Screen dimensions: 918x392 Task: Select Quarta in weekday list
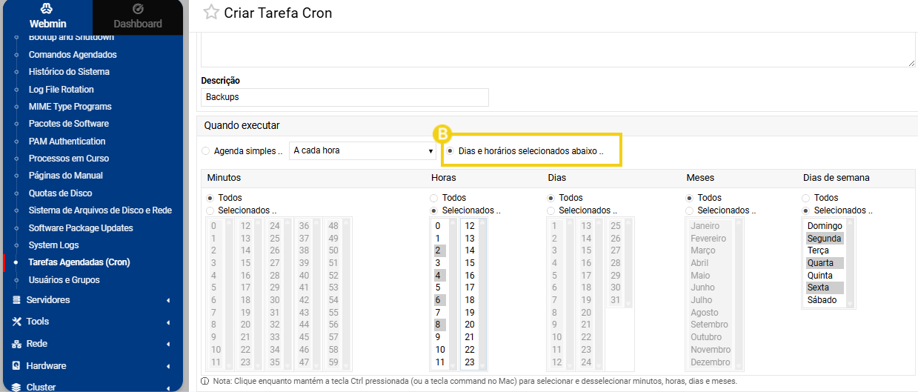(825, 263)
